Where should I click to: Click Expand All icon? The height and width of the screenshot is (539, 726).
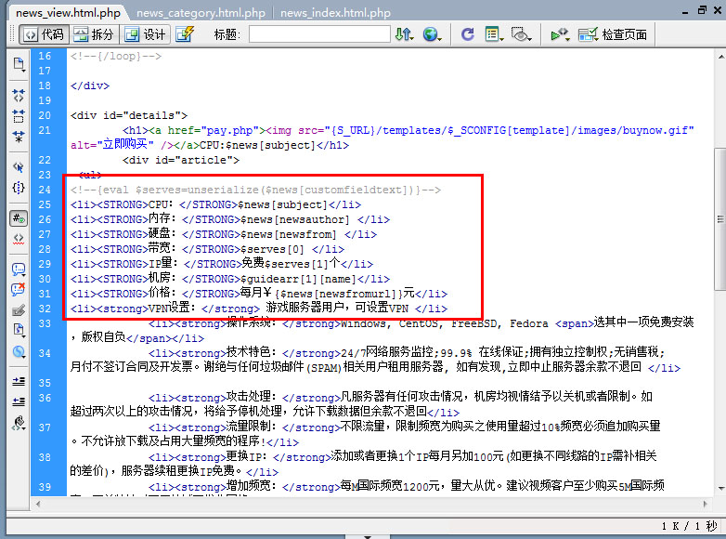(x=19, y=137)
